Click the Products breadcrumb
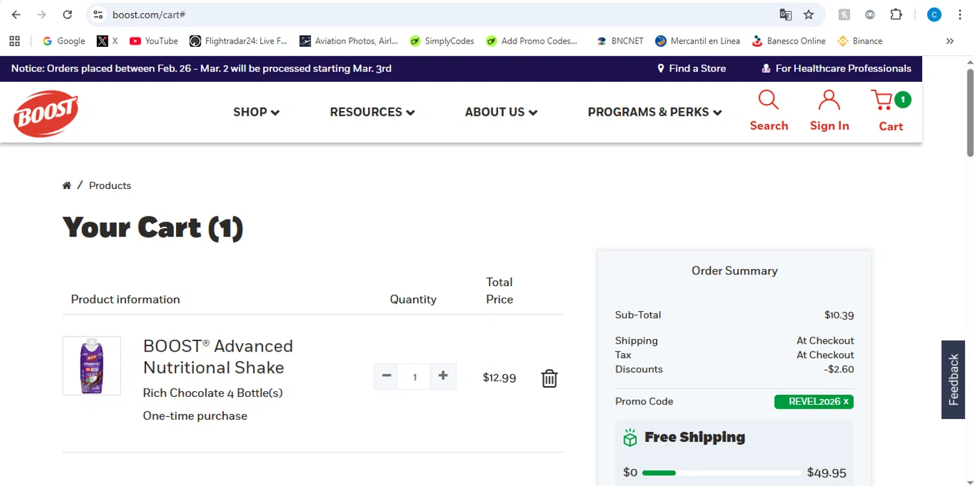Screen dimensions: 974x486 (x=110, y=186)
